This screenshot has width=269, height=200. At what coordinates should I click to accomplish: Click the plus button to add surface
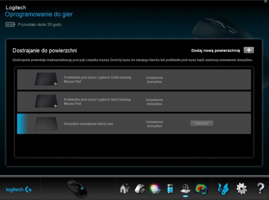(249, 50)
